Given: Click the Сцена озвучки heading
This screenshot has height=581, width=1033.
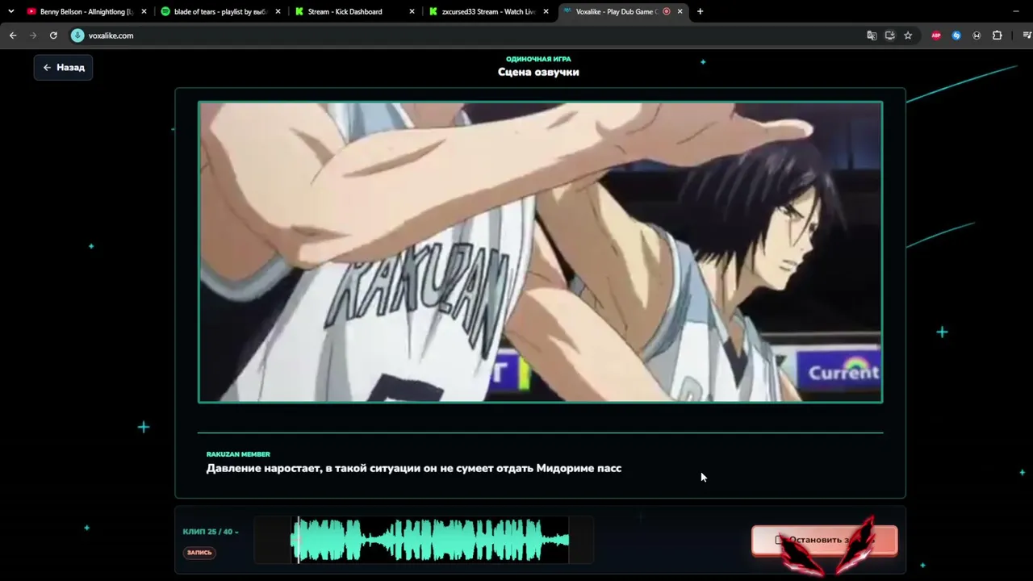Looking at the screenshot, I should coord(538,72).
